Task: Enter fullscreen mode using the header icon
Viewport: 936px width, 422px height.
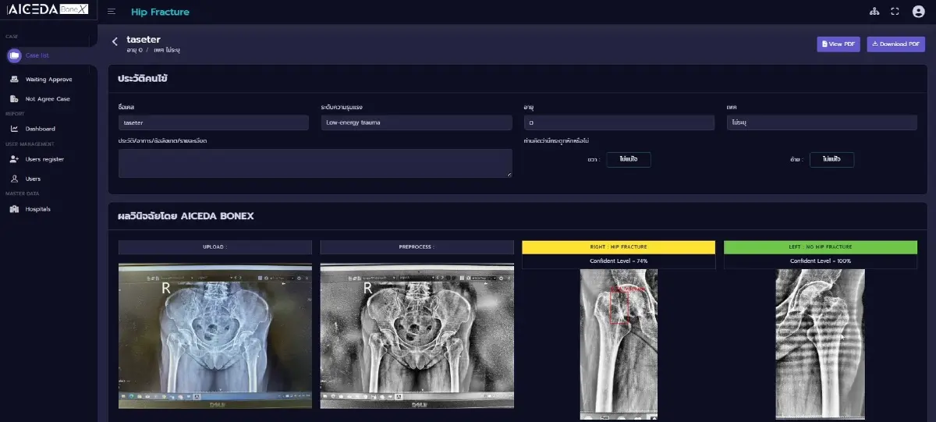Action: 895,12
